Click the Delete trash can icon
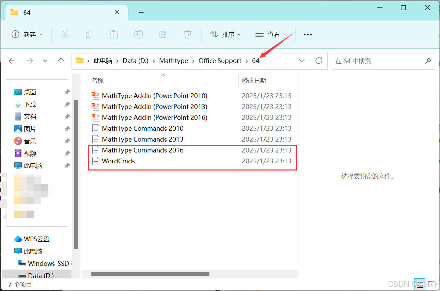This screenshot has width=440, height=291. (x=188, y=34)
